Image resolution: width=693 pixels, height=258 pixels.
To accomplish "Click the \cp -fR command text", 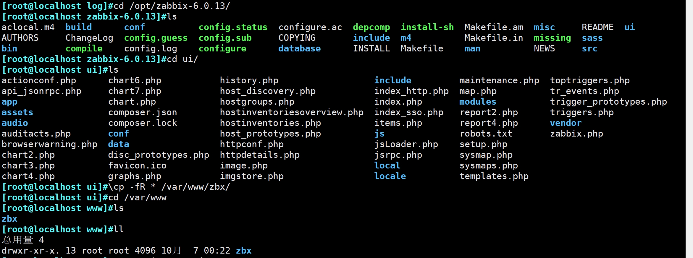I will tap(127, 187).
